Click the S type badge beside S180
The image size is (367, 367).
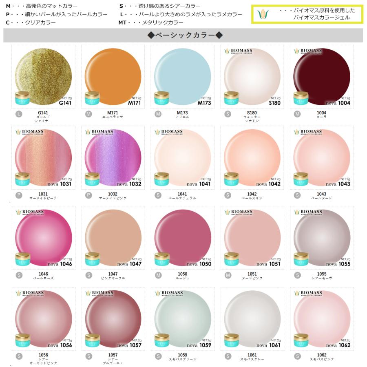[228, 114]
